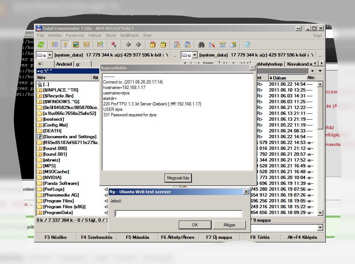Open the Nézet menu
Image resolution: width=355 pixels, height=264 pixels.
(111, 35)
